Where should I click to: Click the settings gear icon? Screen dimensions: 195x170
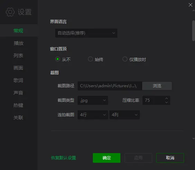tap(10, 12)
